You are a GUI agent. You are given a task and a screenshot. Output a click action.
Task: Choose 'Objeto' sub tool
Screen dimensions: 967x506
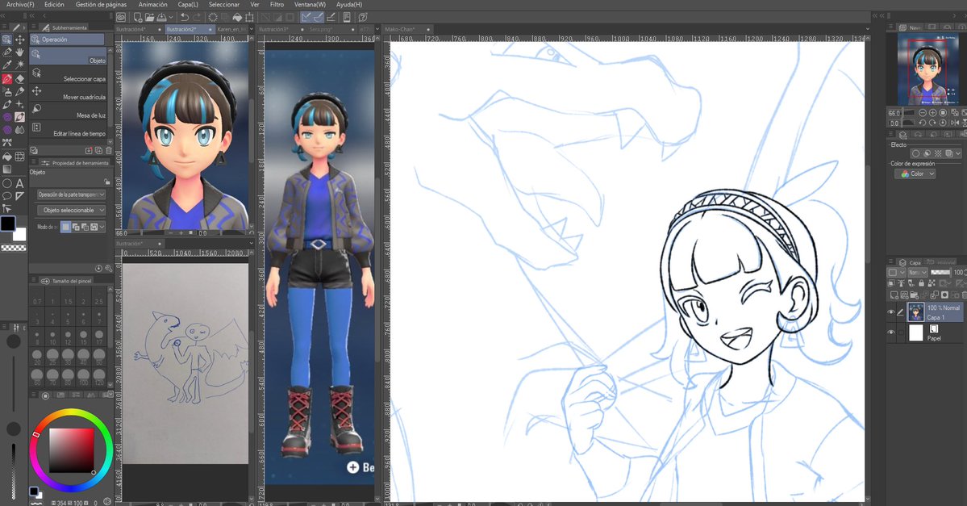point(69,56)
